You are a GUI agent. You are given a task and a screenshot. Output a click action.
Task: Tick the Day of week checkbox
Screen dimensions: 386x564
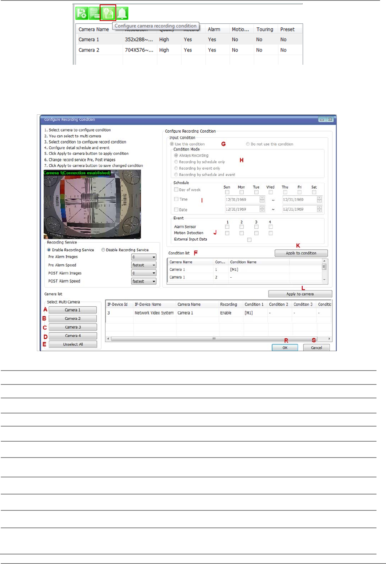pyautogui.click(x=176, y=189)
